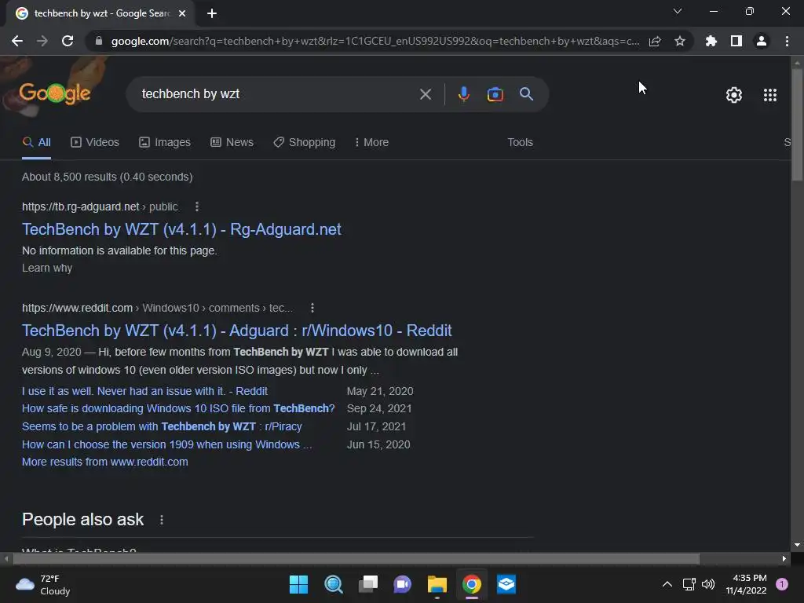Image resolution: width=804 pixels, height=603 pixels.
Task: Show hidden system tray icons
Action: coord(667,584)
